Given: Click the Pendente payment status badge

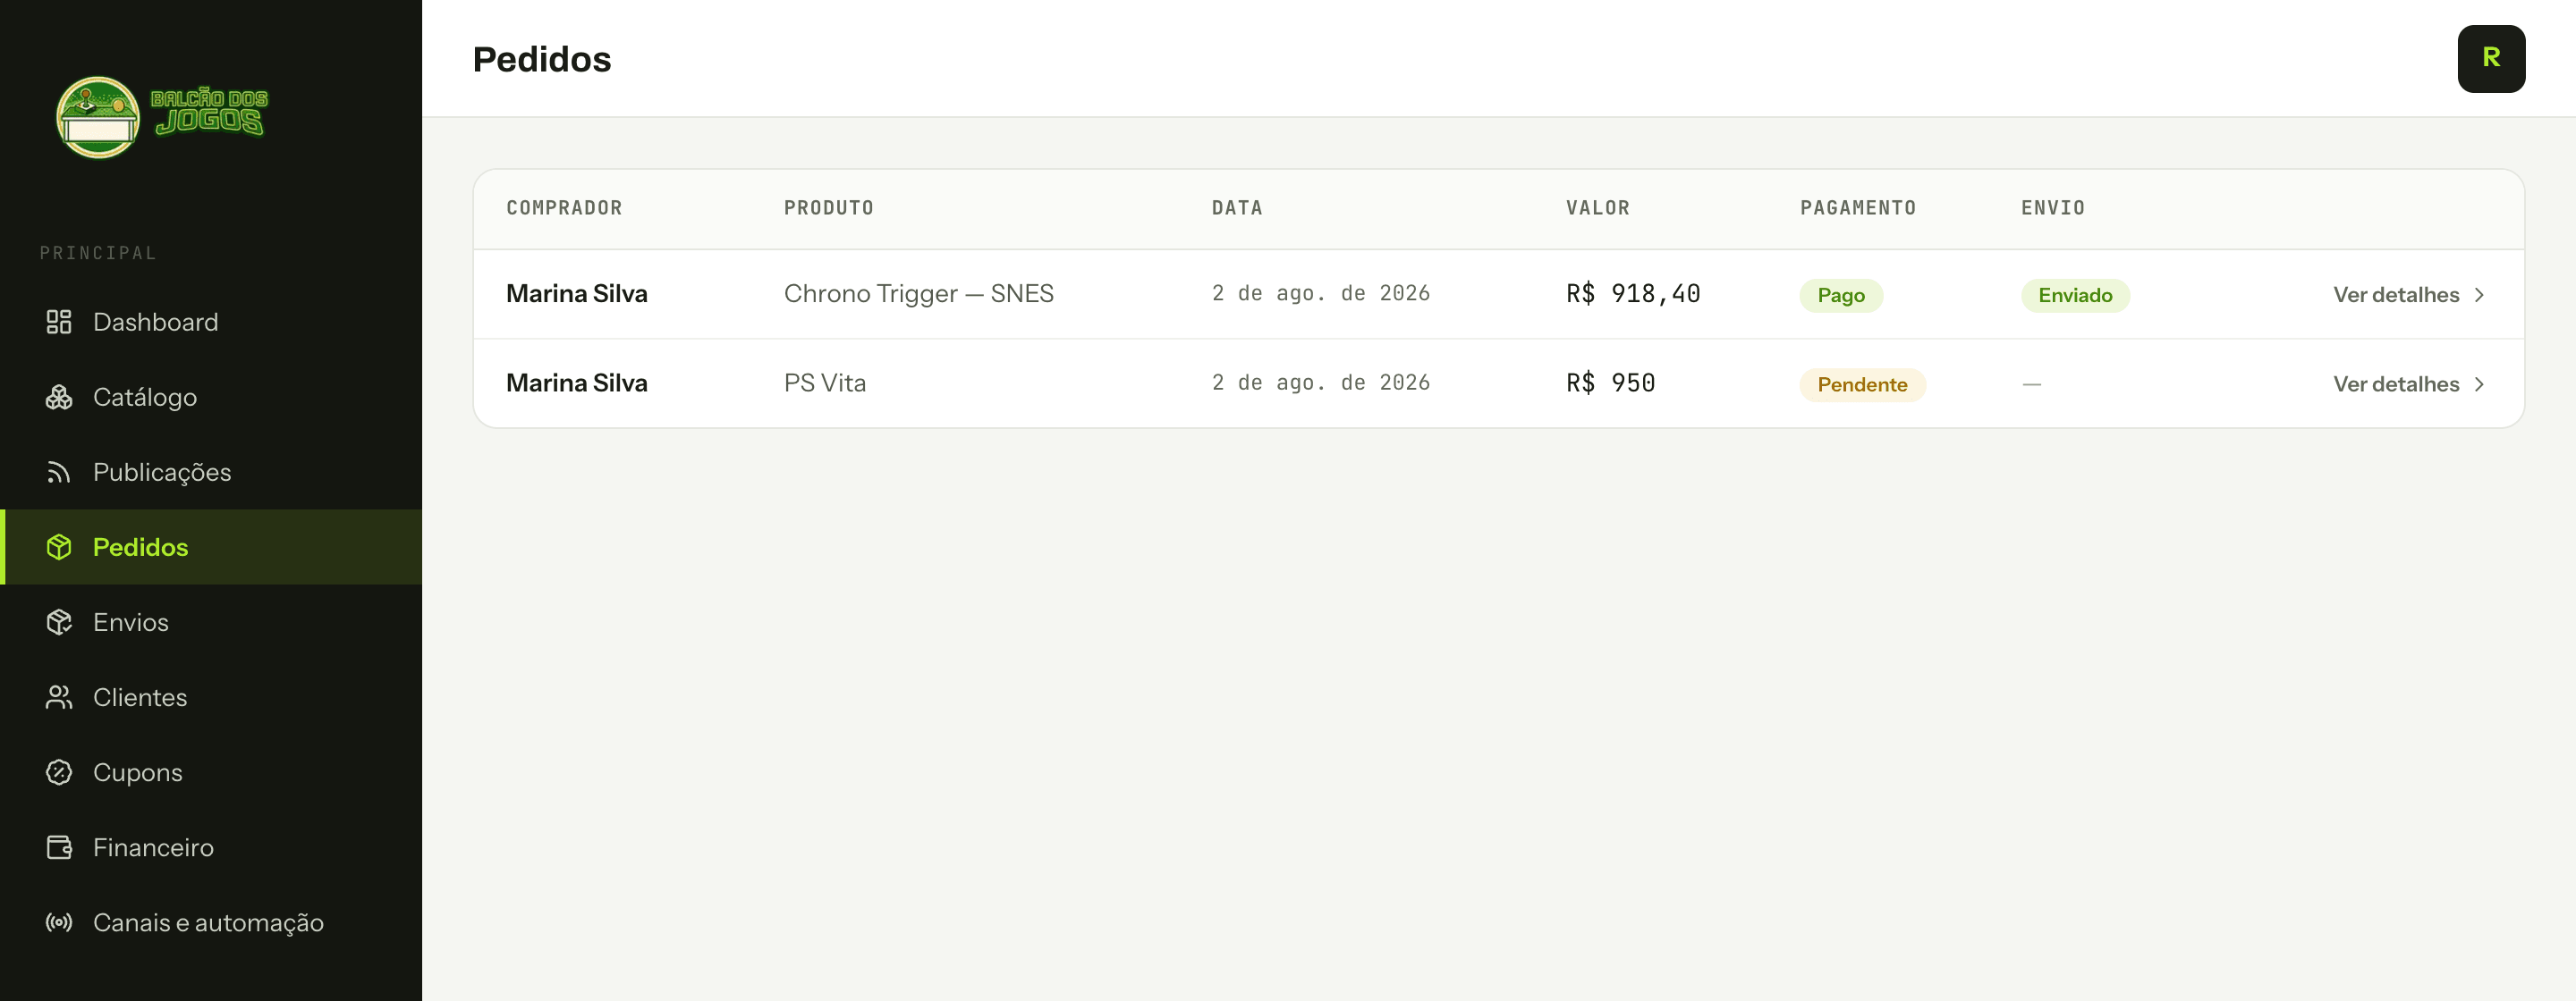Looking at the screenshot, I should [x=1862, y=384].
